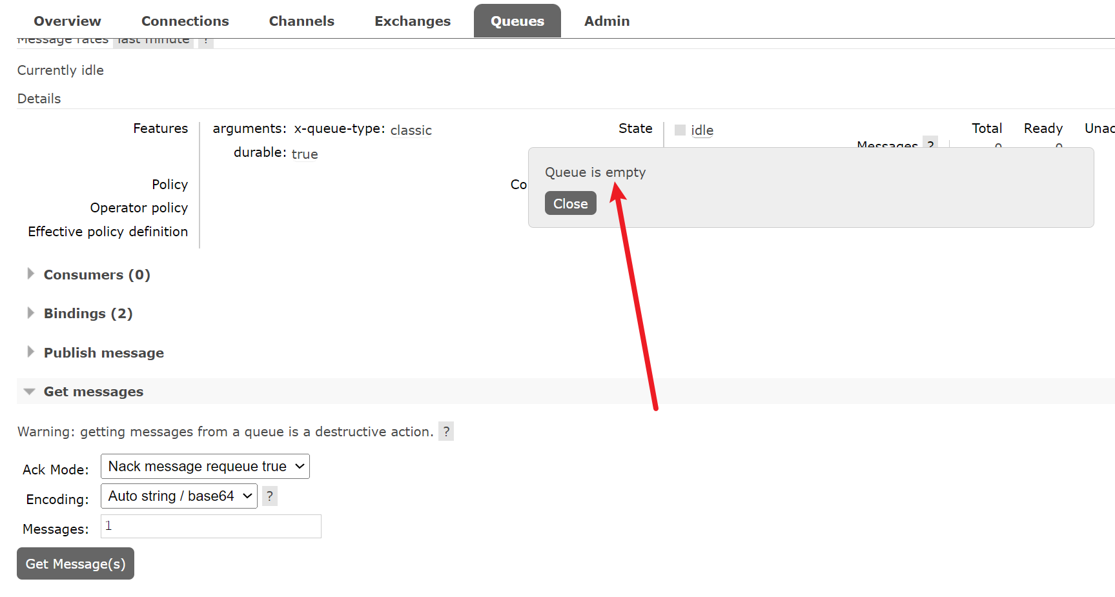Open the Ack Mode dropdown
Viewport: 1115px width, 597px height.
pos(205,467)
